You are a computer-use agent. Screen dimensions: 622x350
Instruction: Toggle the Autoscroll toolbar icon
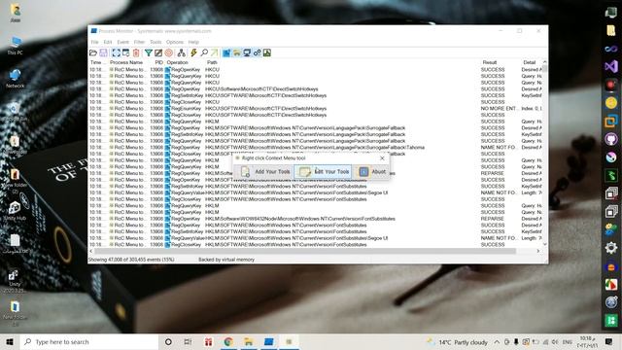(125, 52)
